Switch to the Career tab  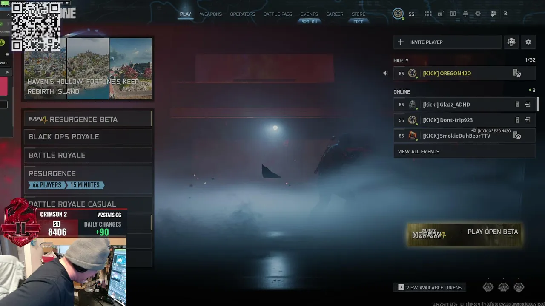click(x=335, y=14)
